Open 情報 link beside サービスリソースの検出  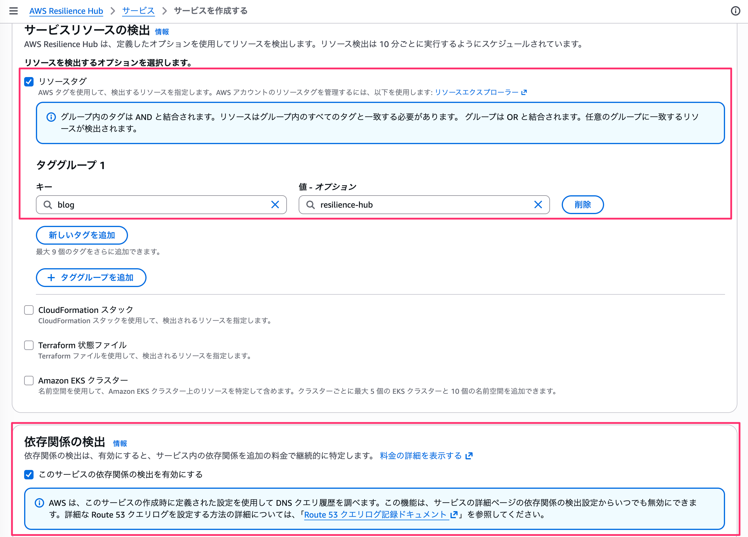(x=162, y=32)
